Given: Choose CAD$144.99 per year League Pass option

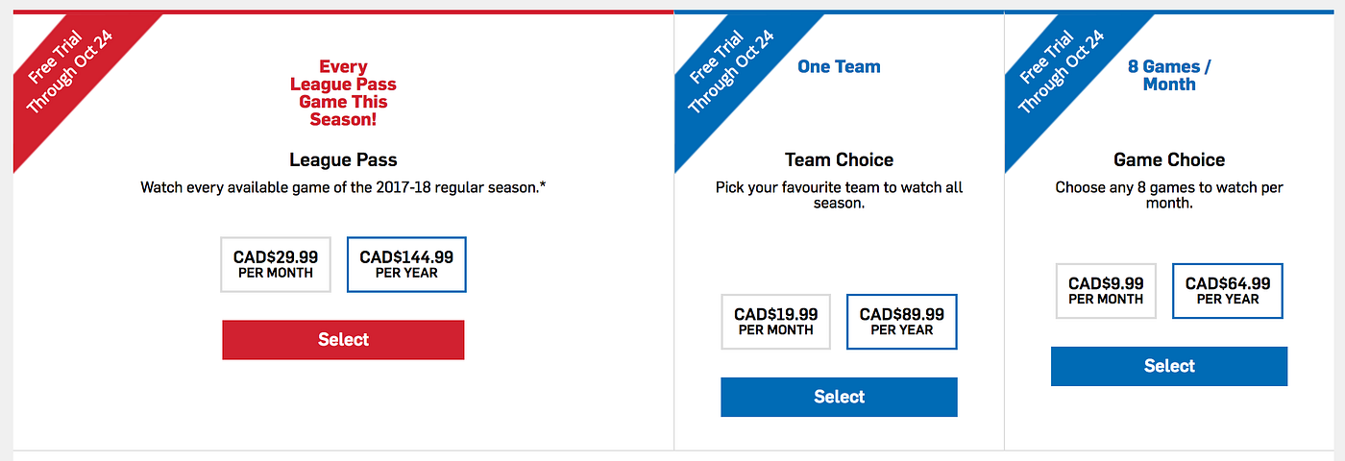Looking at the screenshot, I should (406, 264).
